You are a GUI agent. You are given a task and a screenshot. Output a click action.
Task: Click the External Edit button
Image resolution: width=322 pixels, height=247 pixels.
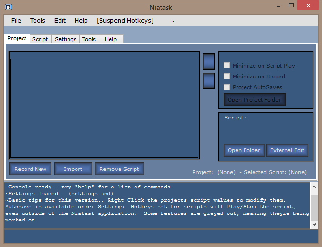287,150
